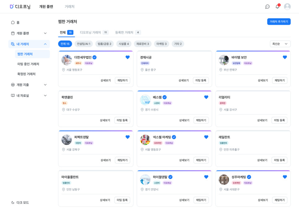The height and width of the screenshot is (215, 299).
Task: Click location pin for 대구 수성구
Action: [x=63, y=110]
